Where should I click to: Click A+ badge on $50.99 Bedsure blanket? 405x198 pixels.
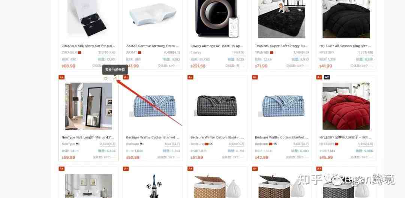[x=126, y=77]
